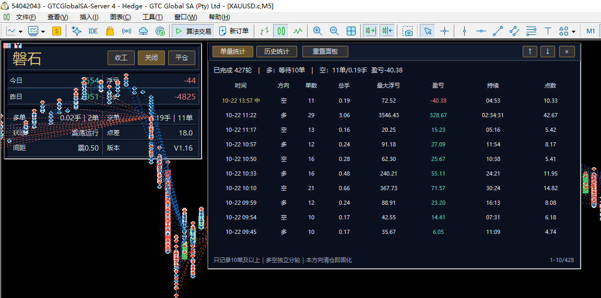Click the 328.67 profit value
The height and width of the screenshot is (298, 601).
[439, 115]
